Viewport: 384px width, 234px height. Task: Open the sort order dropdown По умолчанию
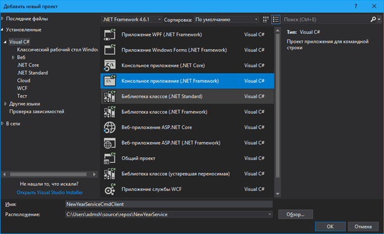[226, 19]
